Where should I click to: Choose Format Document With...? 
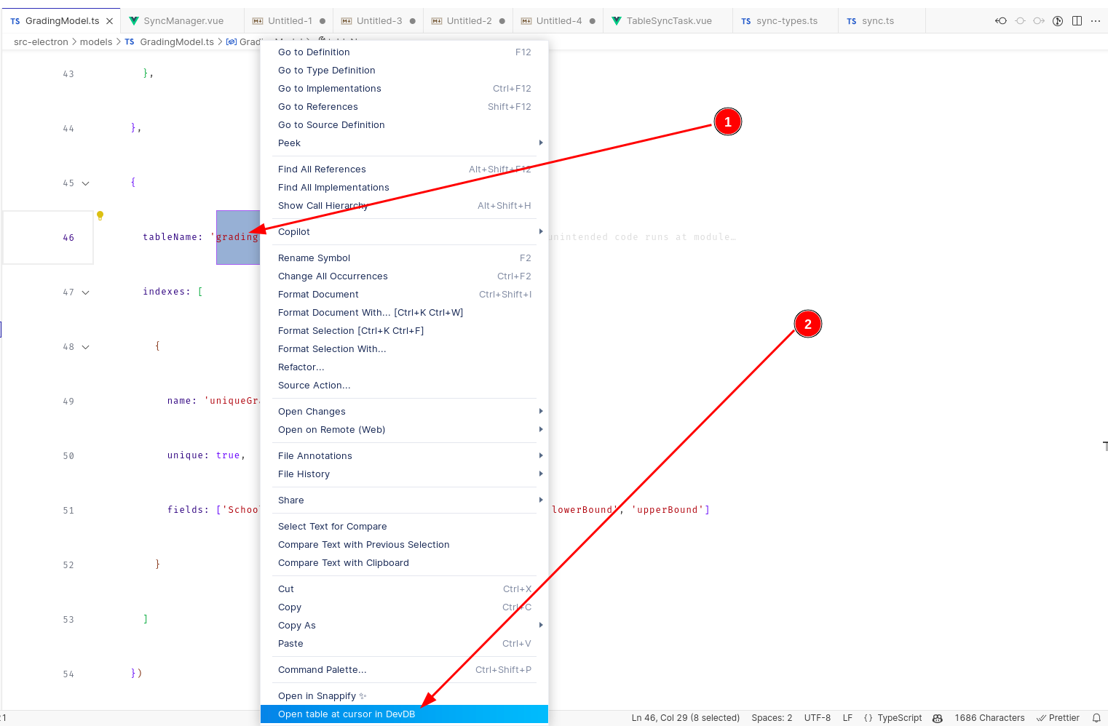[405, 313]
